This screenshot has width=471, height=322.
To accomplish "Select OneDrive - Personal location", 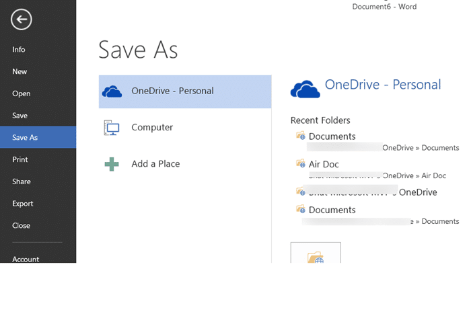I will 185,91.
